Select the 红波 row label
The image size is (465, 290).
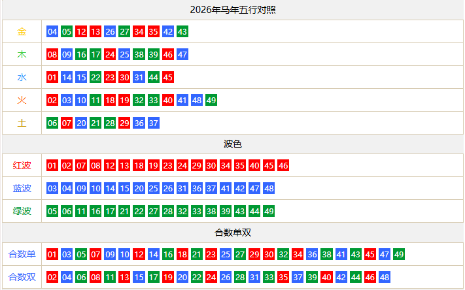coord(22,165)
